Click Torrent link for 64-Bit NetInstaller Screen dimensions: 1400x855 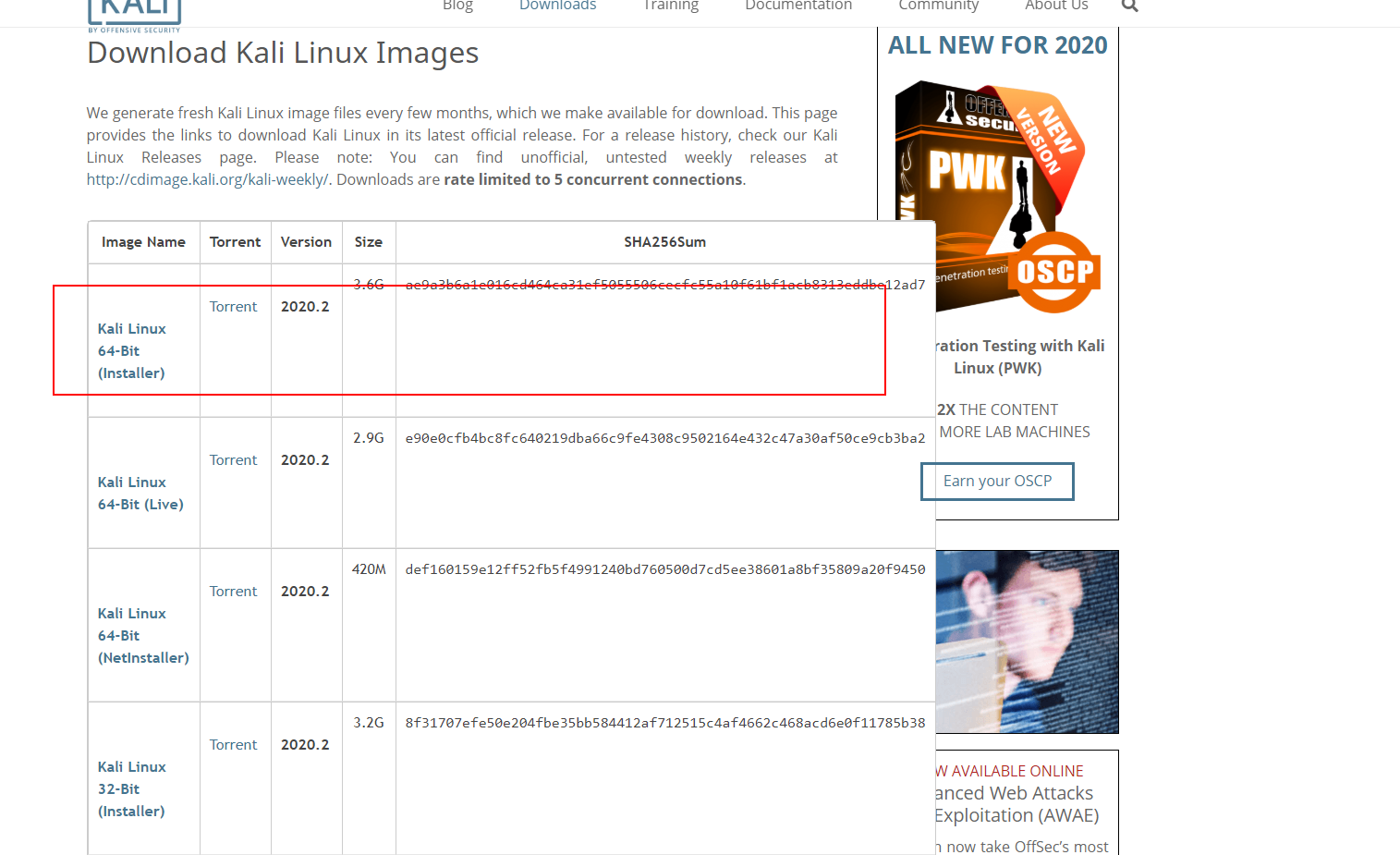[x=233, y=592]
